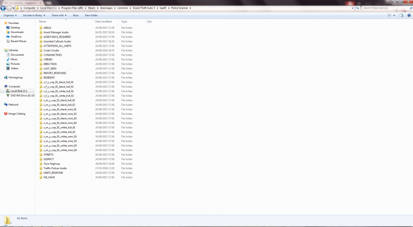Toggle the preview pane icon

point(401,15)
